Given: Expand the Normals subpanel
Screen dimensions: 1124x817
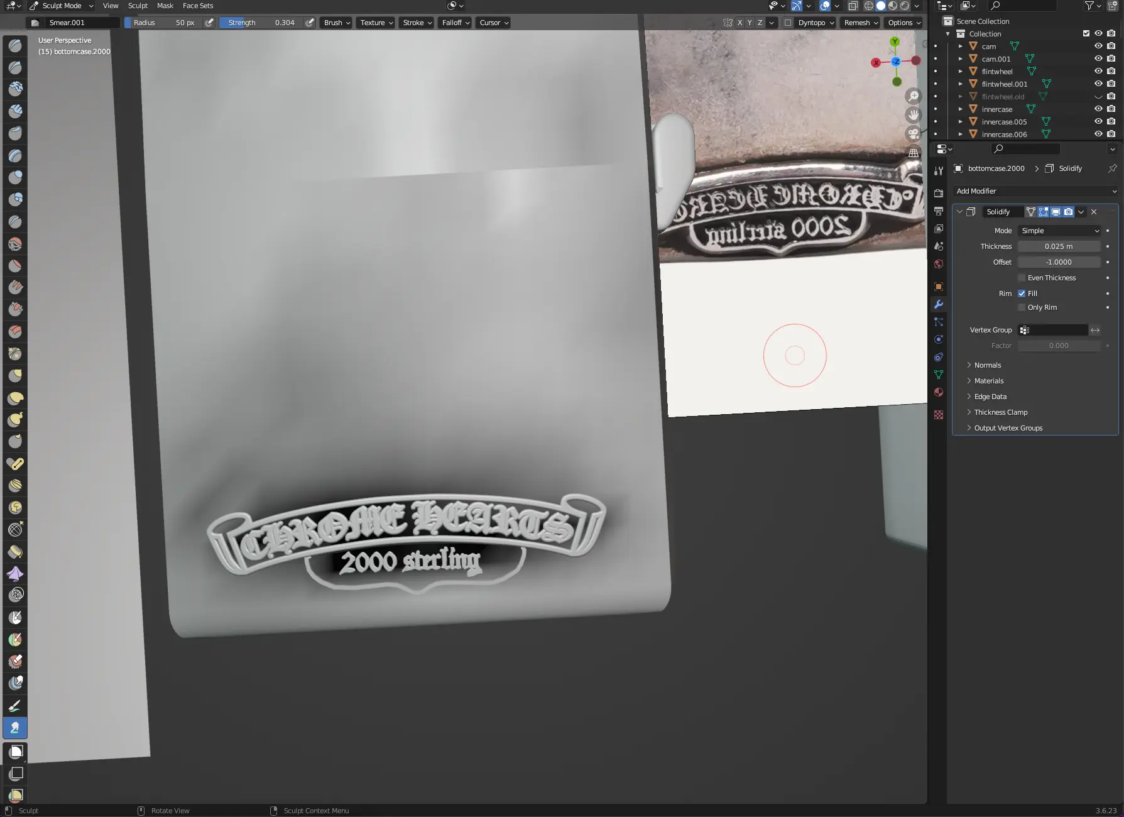Looking at the screenshot, I should (x=988, y=365).
